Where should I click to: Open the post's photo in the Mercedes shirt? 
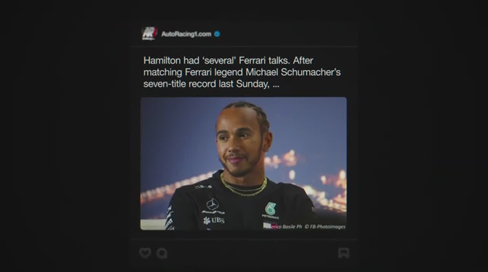click(244, 163)
